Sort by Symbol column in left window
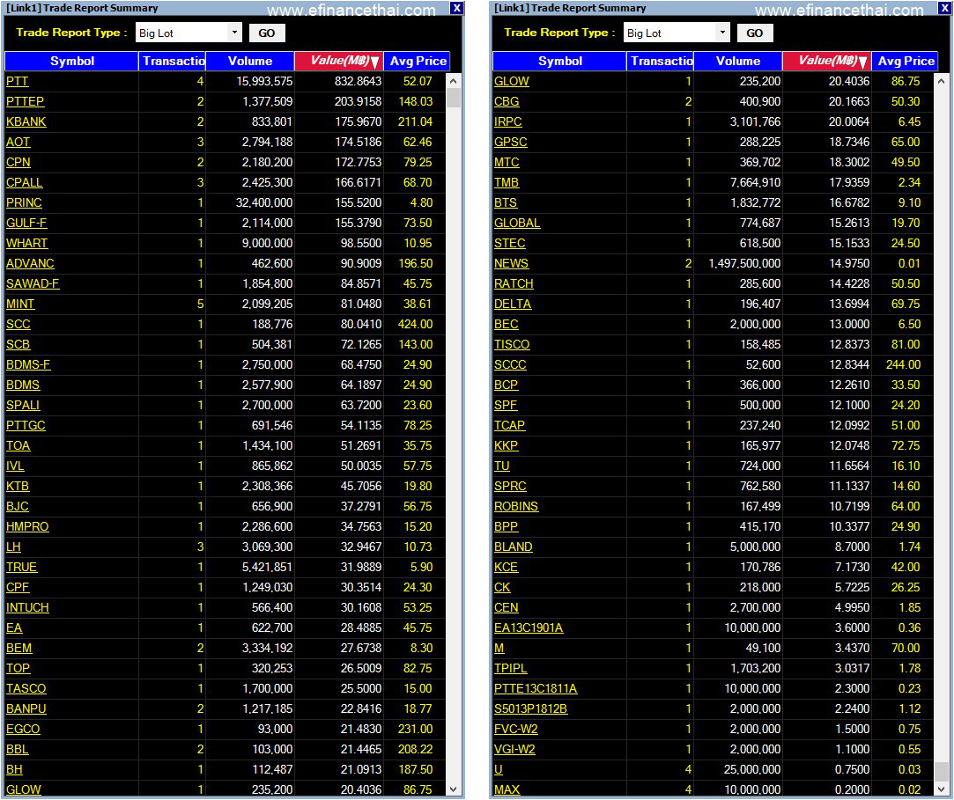954x800 pixels. tap(72, 61)
